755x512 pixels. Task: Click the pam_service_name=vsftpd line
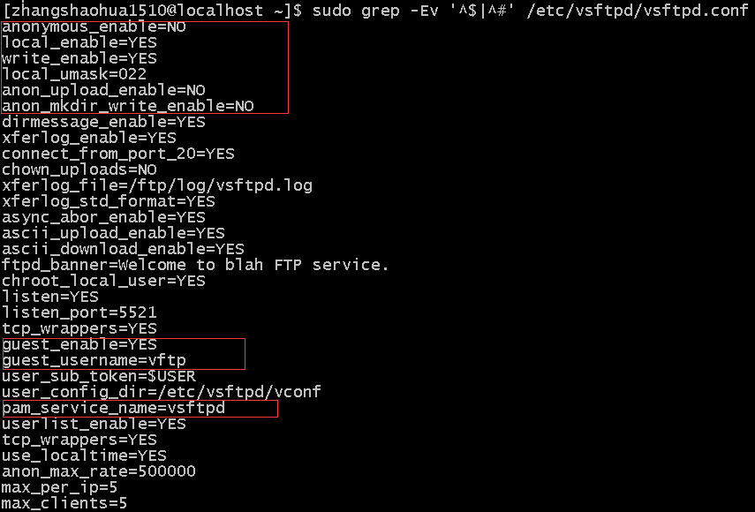point(113,408)
